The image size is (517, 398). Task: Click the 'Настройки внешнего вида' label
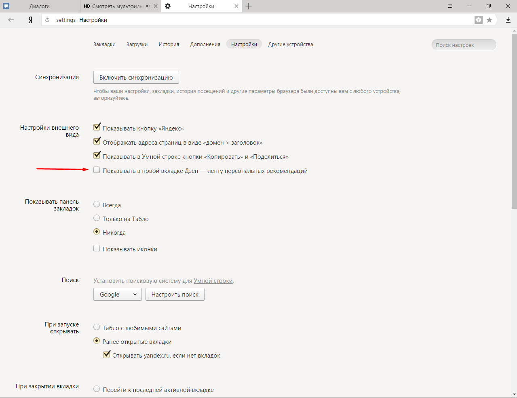[x=49, y=131]
